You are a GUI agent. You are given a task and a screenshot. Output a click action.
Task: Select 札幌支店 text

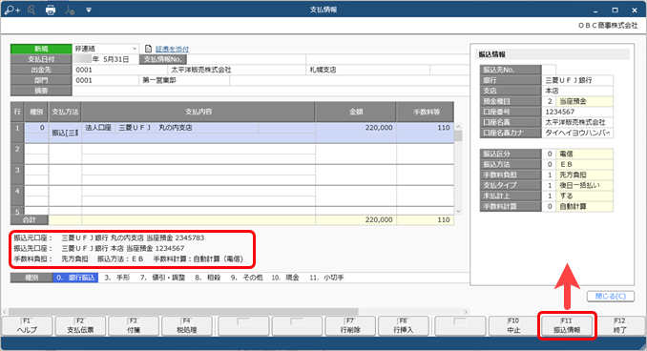pos(323,70)
